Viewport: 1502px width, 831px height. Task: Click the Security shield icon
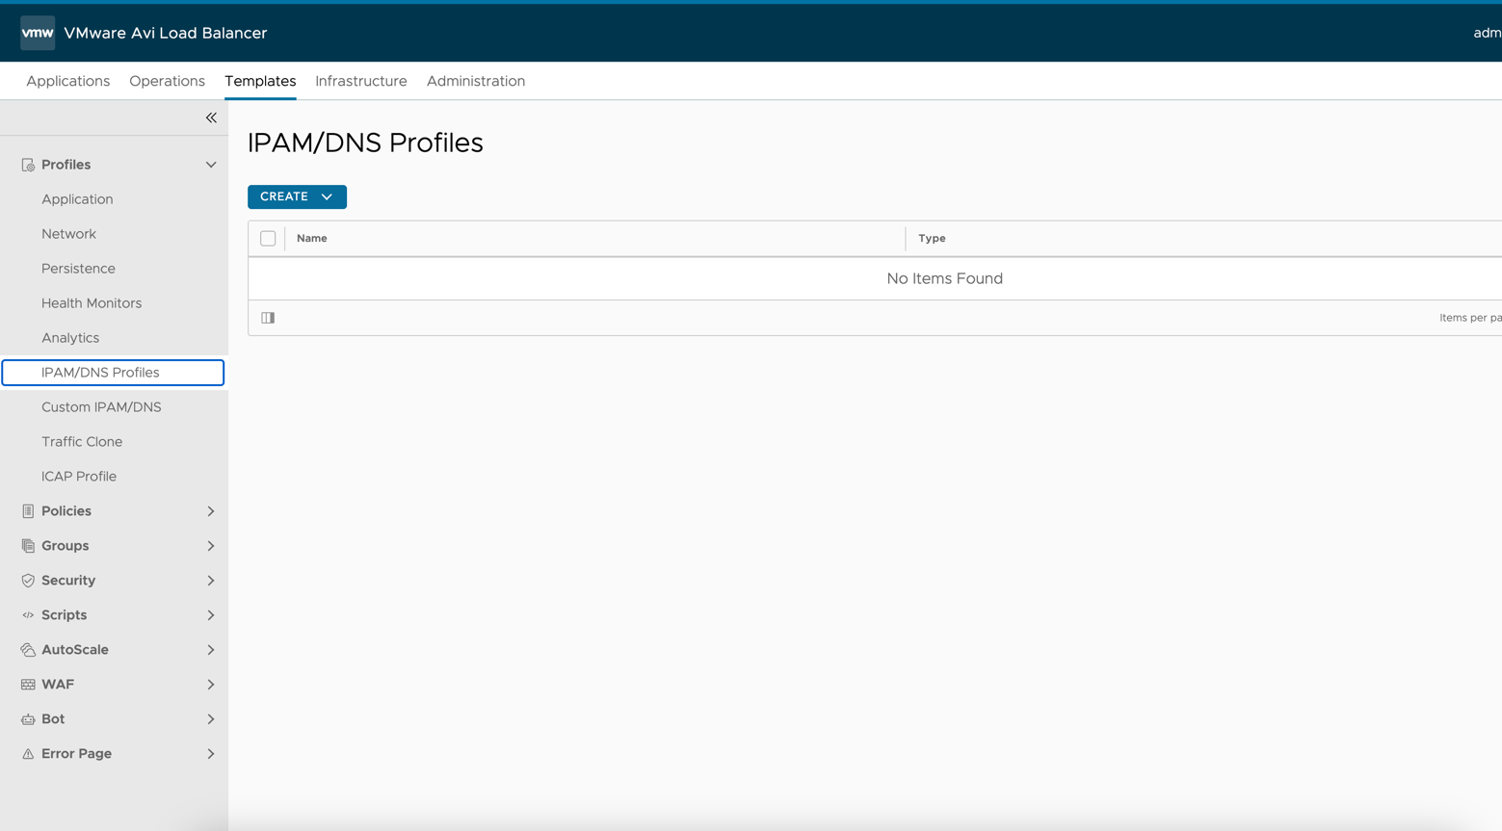point(28,581)
